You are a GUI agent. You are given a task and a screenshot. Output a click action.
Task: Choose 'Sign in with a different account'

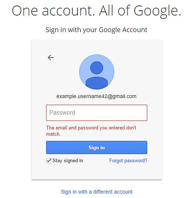point(97,192)
